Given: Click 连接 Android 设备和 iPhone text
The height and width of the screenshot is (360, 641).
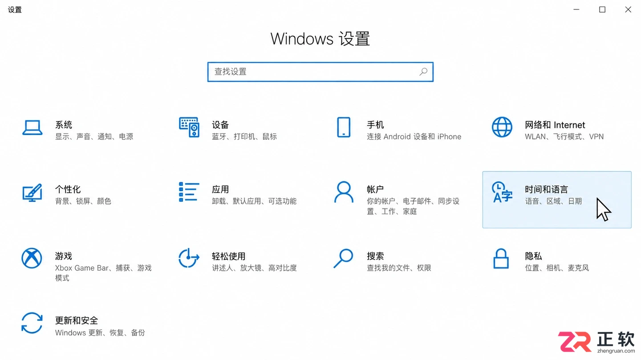Looking at the screenshot, I should (414, 136).
